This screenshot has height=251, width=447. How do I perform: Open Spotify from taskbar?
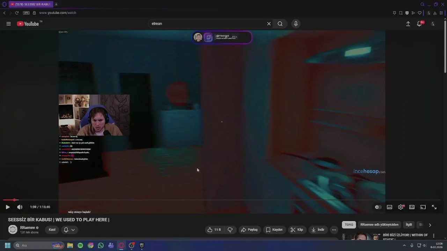pos(80,245)
